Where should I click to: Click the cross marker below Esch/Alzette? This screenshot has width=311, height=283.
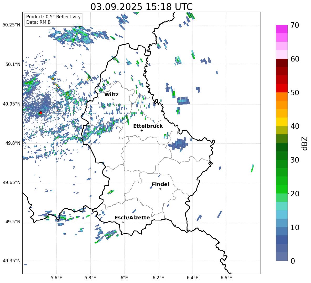[123, 222]
